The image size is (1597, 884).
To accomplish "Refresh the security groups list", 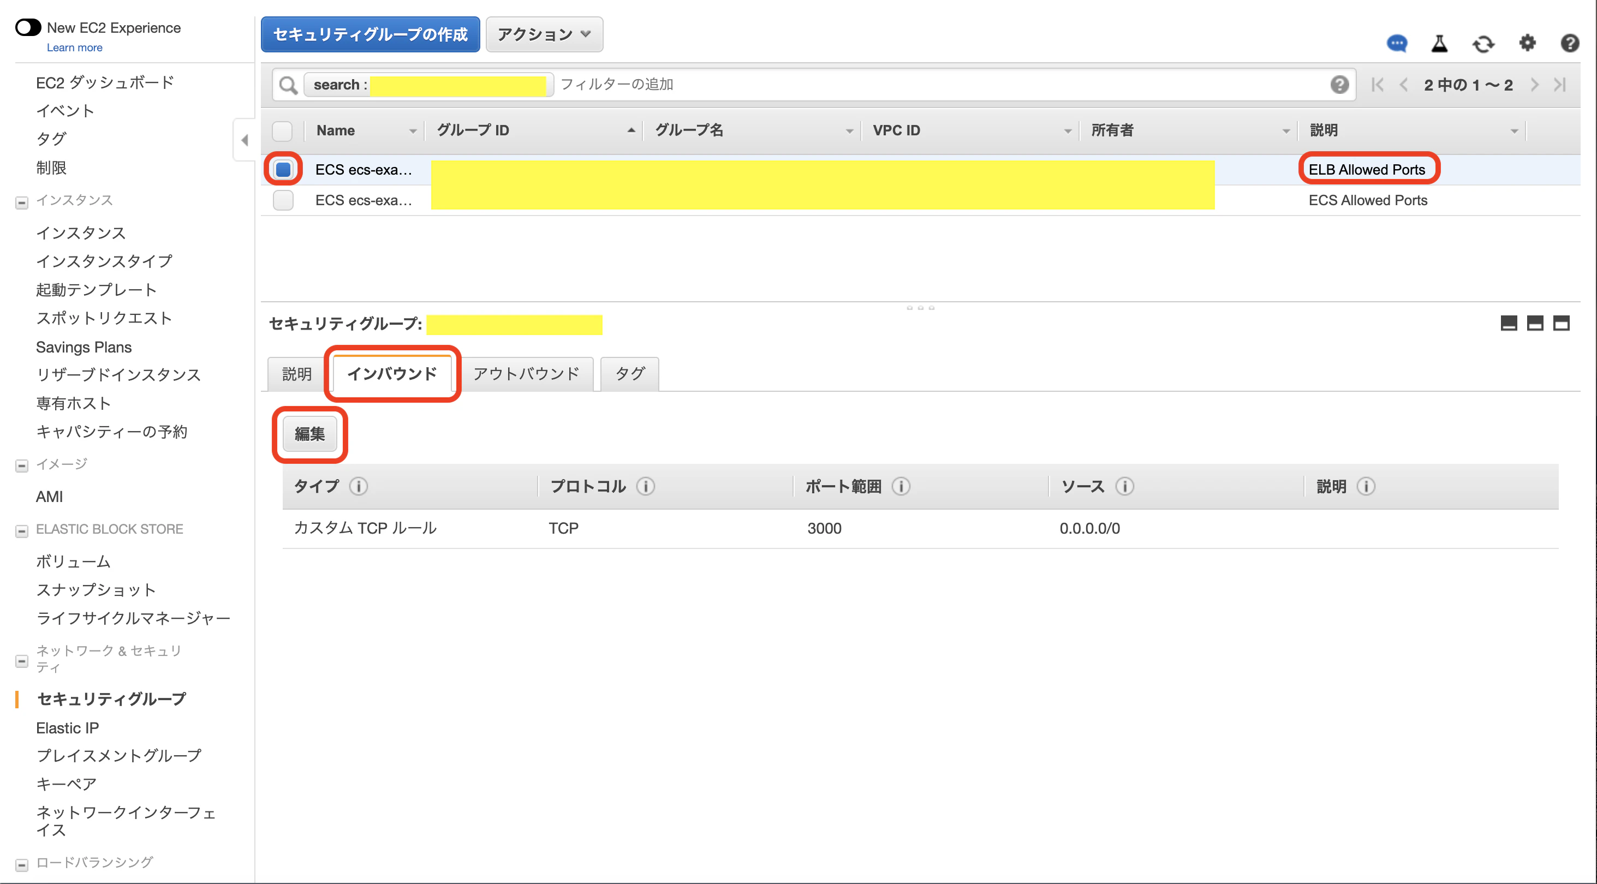I will (x=1483, y=44).
